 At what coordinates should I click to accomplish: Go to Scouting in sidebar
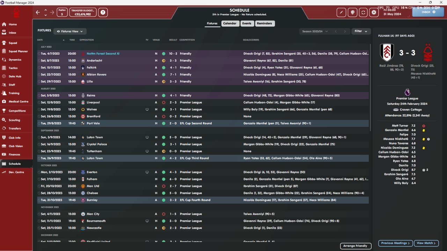14,120
